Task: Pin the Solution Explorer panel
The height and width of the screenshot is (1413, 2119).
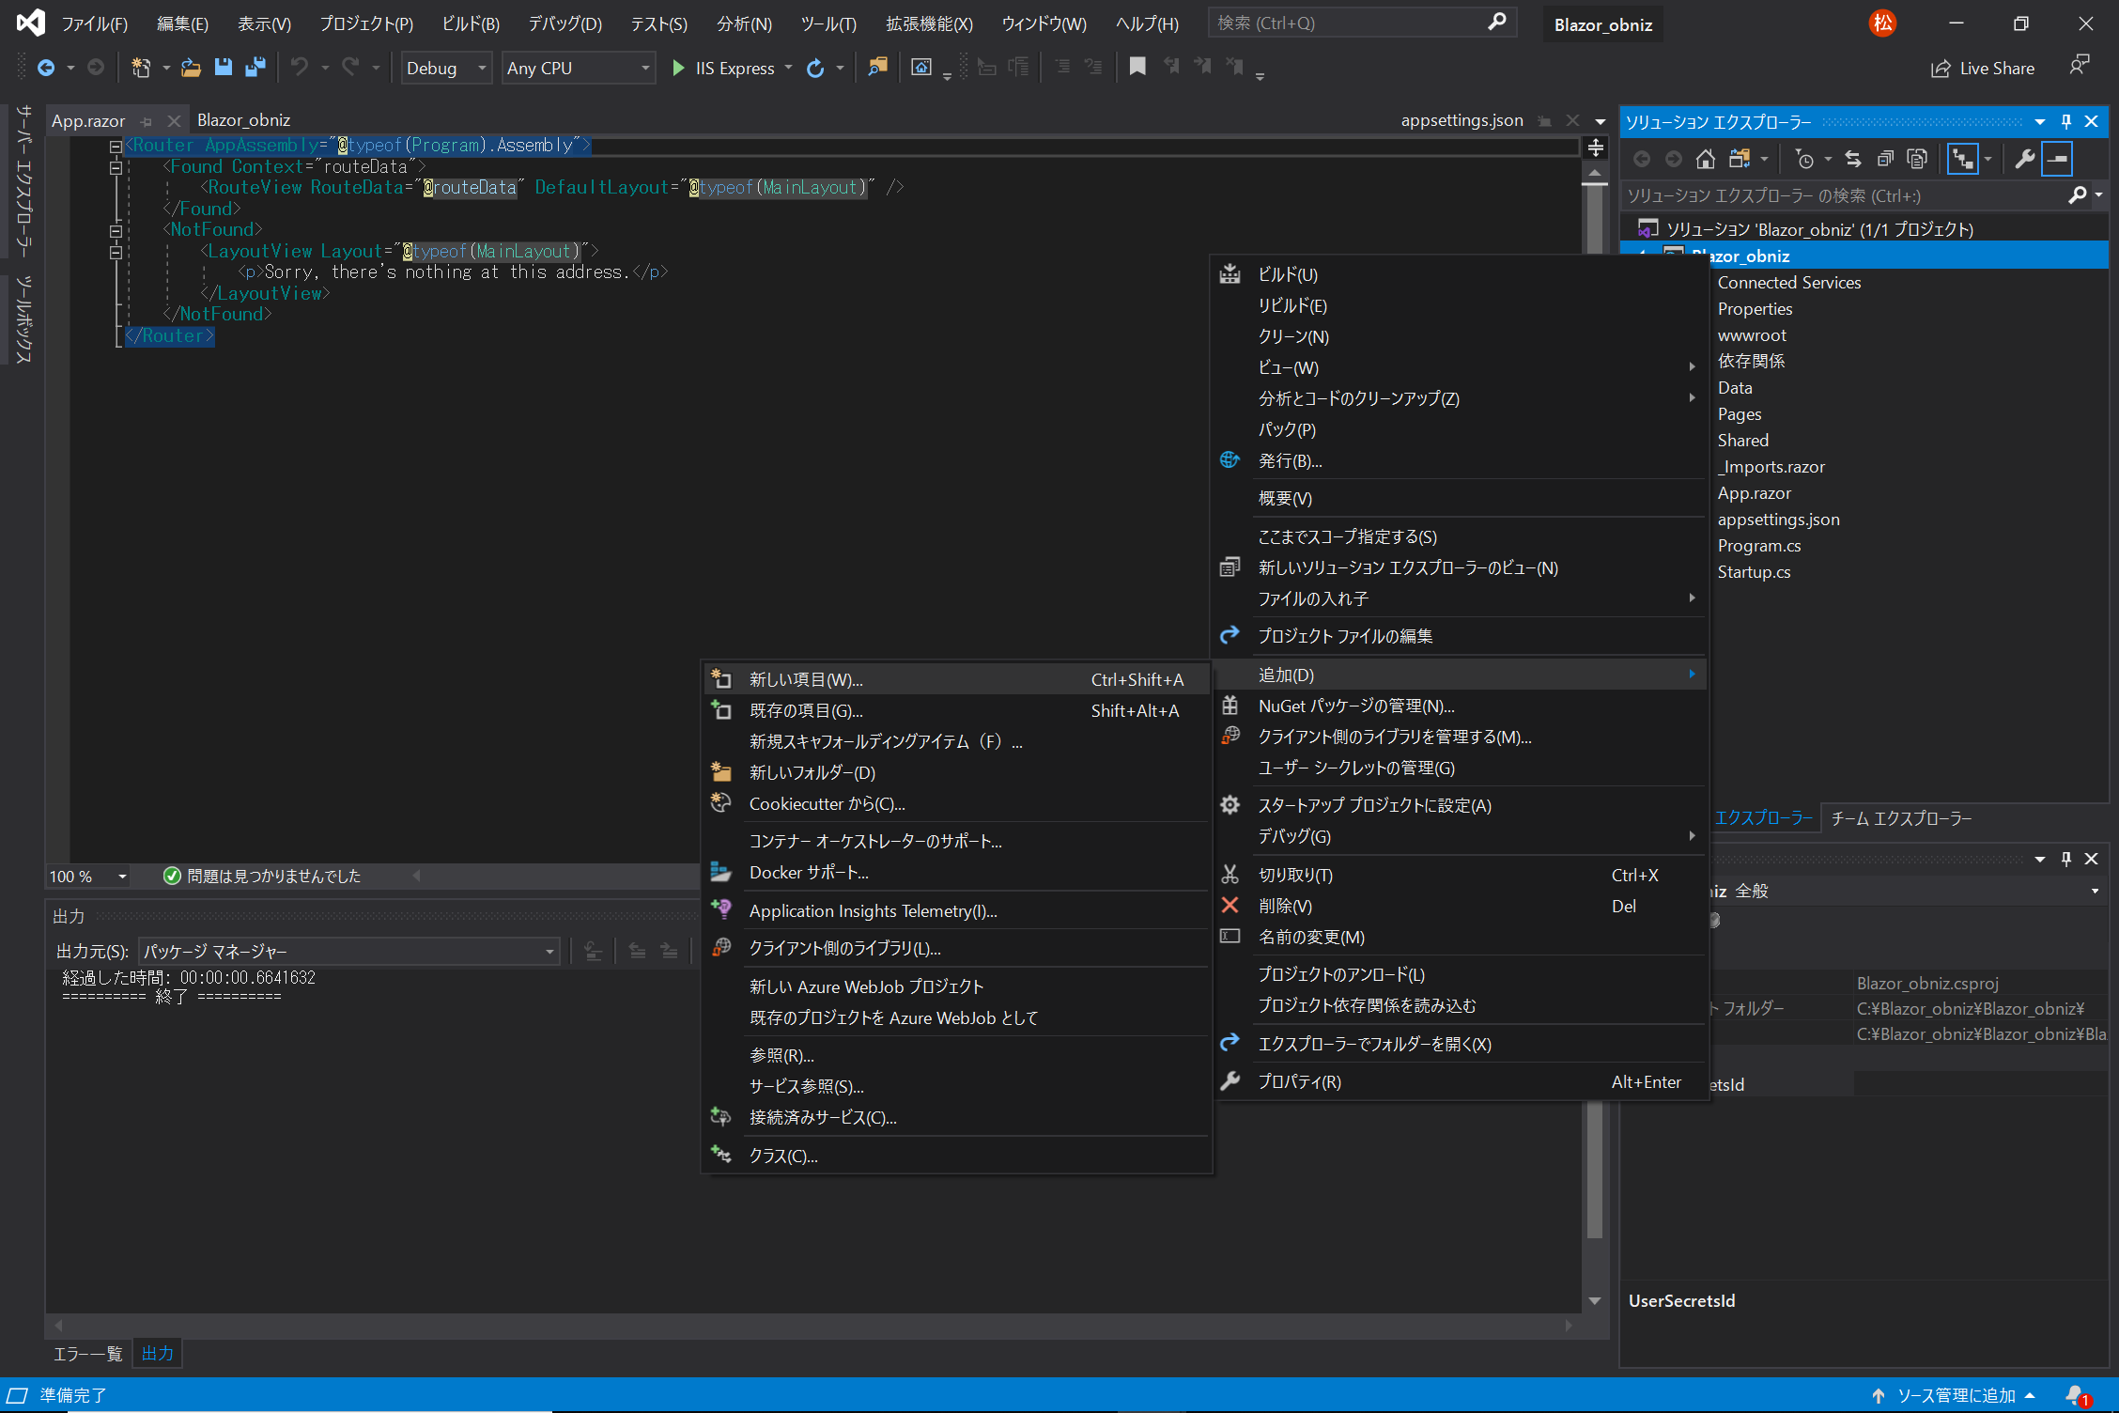Action: [x=2065, y=121]
